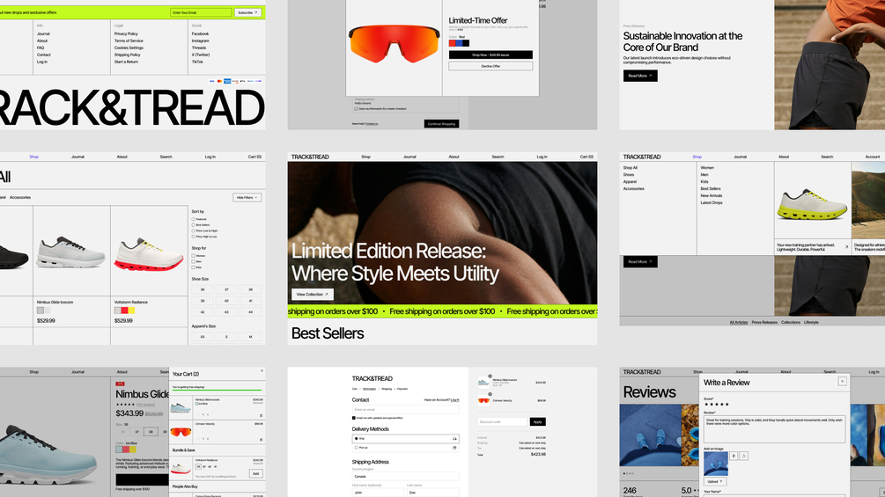Check the Men filter box

[x=193, y=261]
